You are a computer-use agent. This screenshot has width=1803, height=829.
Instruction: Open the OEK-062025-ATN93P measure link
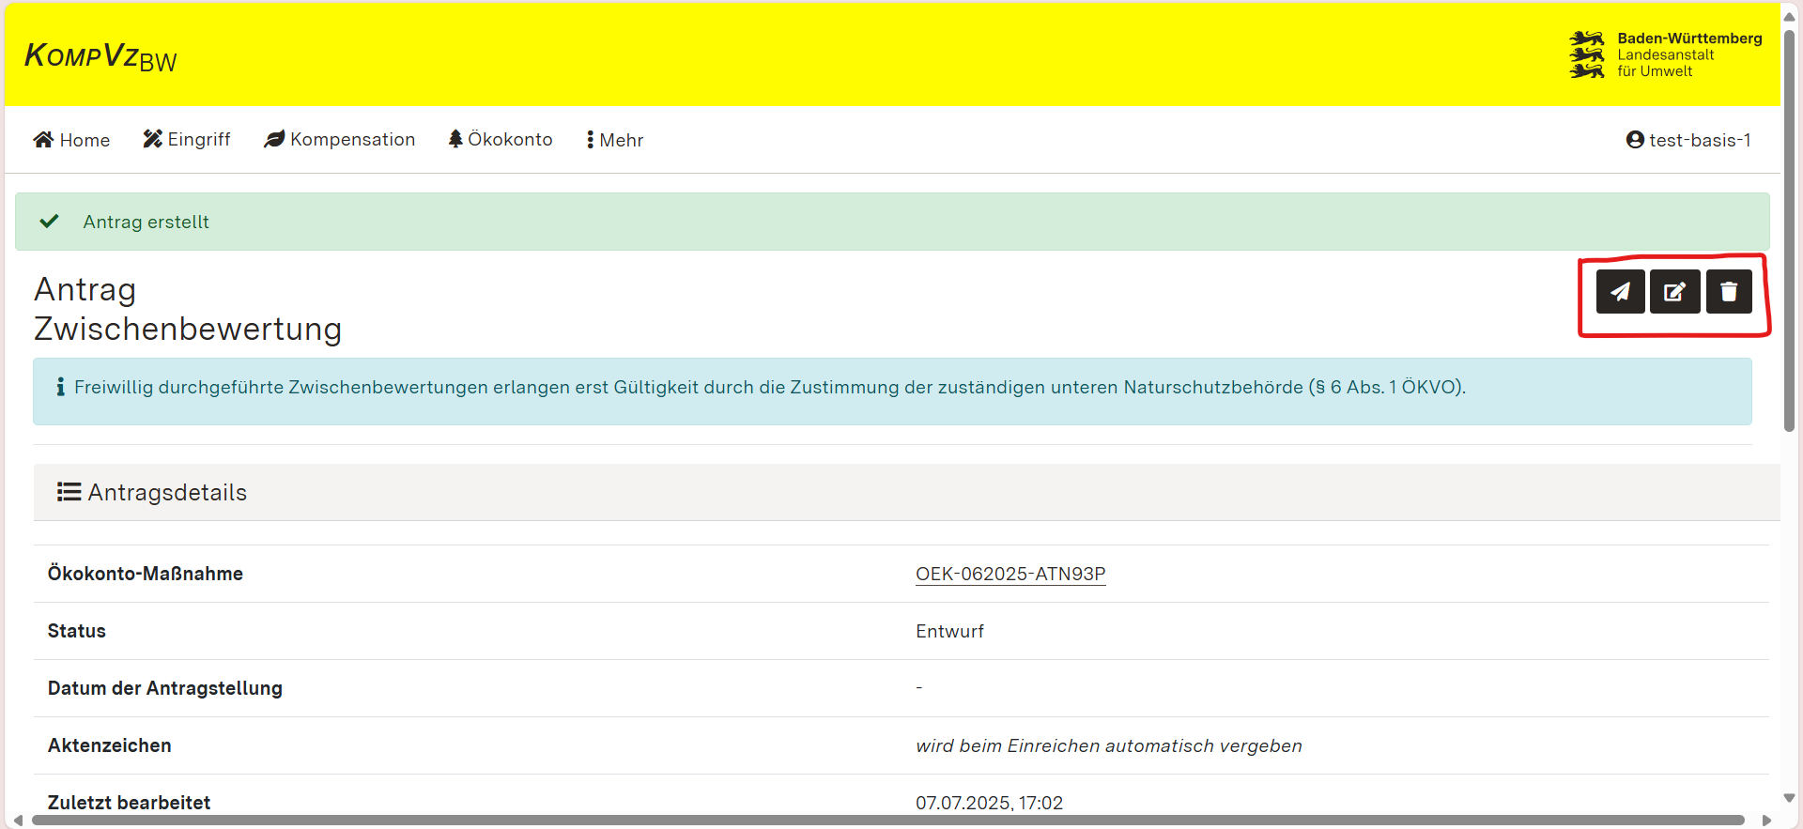1010,574
